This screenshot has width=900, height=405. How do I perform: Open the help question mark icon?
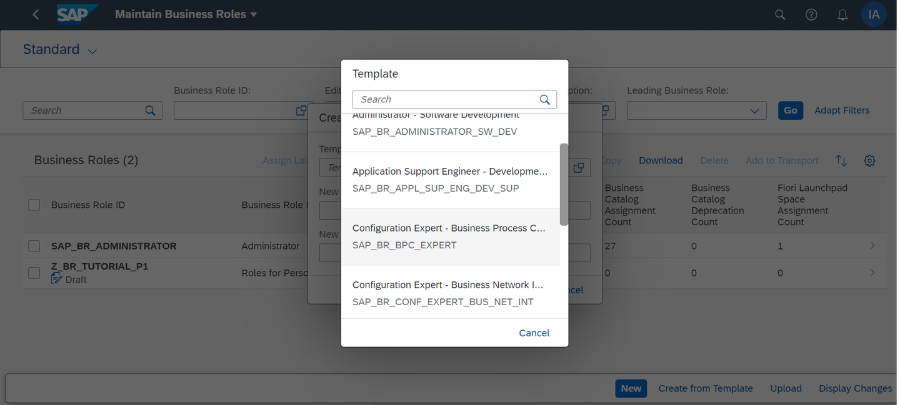pyautogui.click(x=811, y=14)
